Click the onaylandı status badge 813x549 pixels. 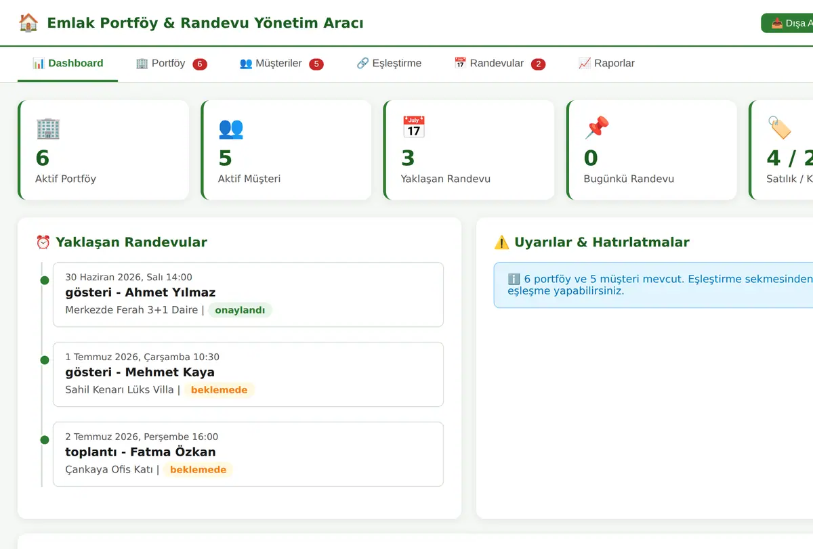pos(240,310)
